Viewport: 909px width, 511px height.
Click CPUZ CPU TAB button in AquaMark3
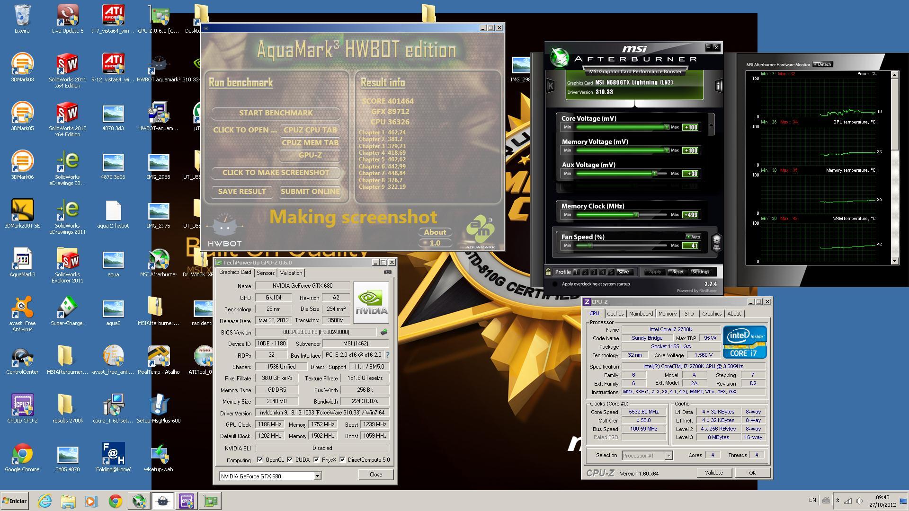(310, 130)
